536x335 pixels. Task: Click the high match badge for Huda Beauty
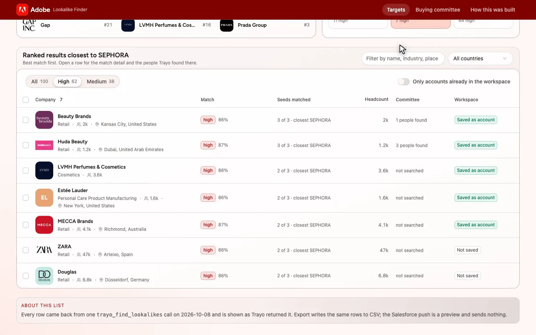point(208,145)
